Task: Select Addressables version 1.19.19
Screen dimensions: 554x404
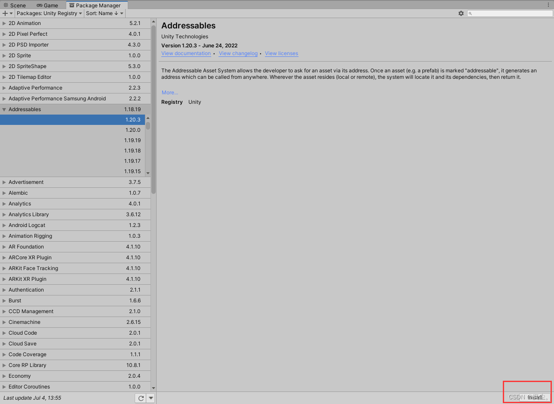Action: (x=72, y=140)
